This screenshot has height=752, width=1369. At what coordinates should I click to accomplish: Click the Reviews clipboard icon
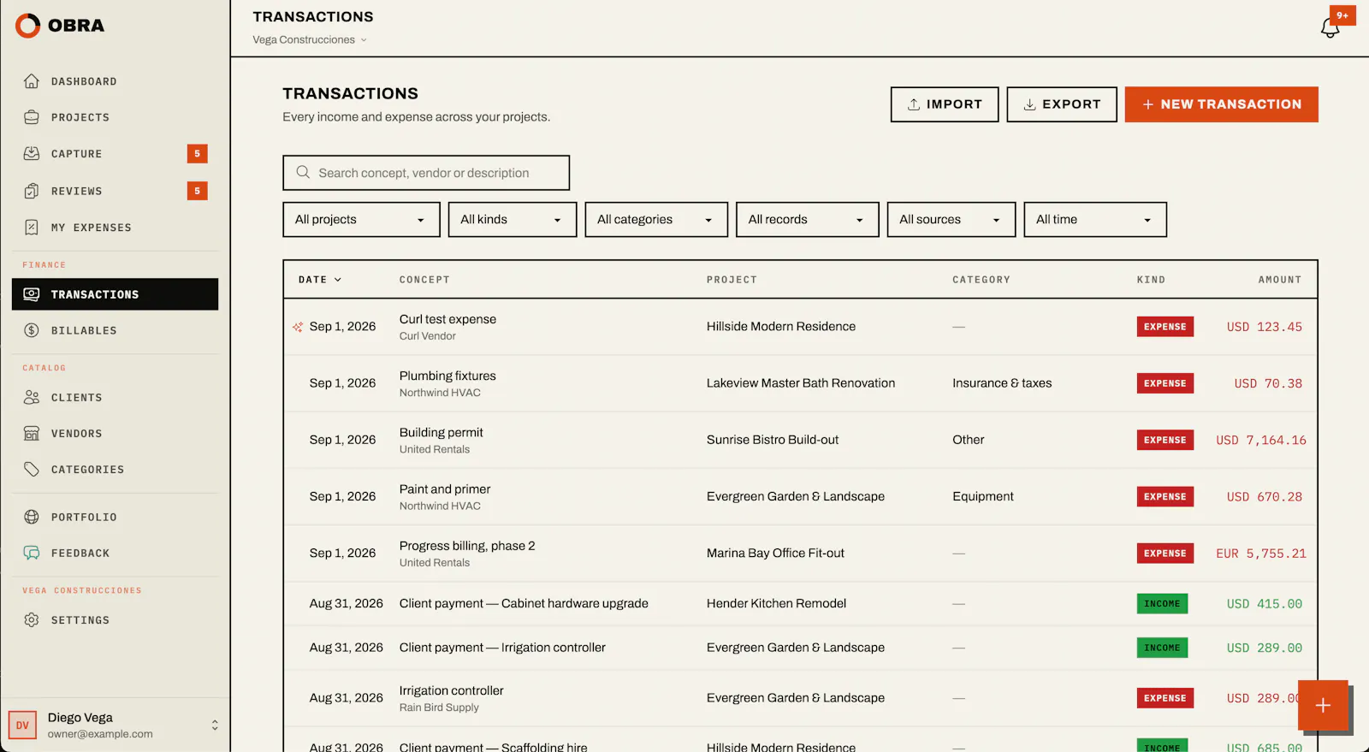pos(32,191)
